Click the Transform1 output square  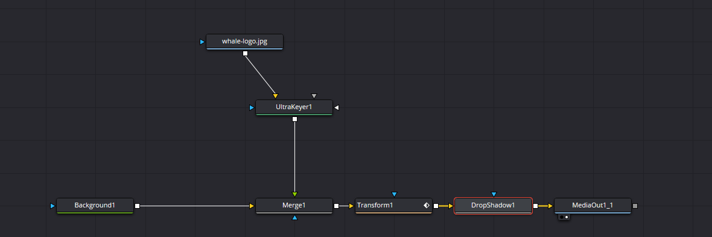click(436, 206)
